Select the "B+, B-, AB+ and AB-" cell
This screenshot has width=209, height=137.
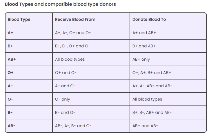point(152,112)
